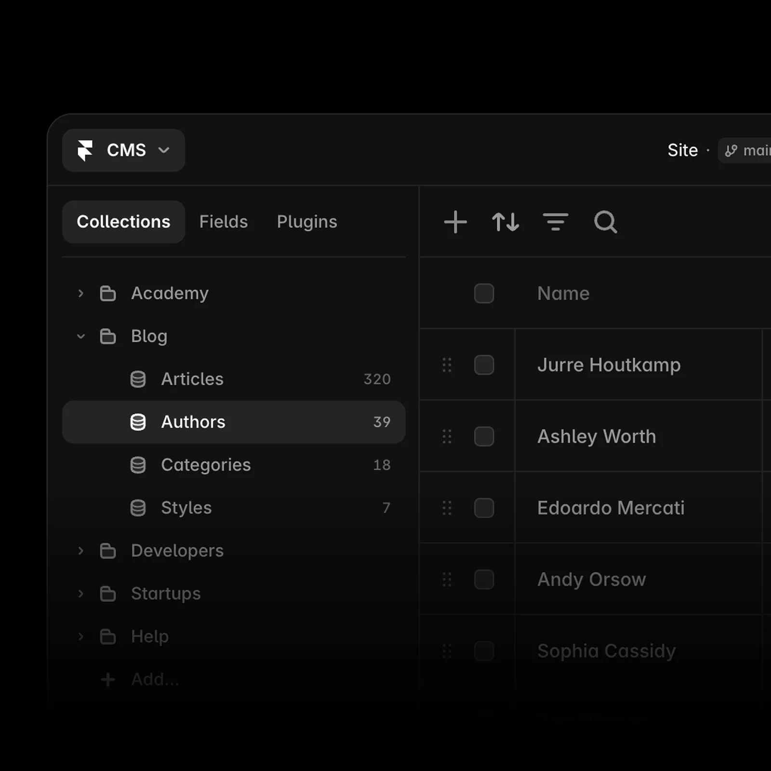Click the Framer logo icon

[x=85, y=150]
